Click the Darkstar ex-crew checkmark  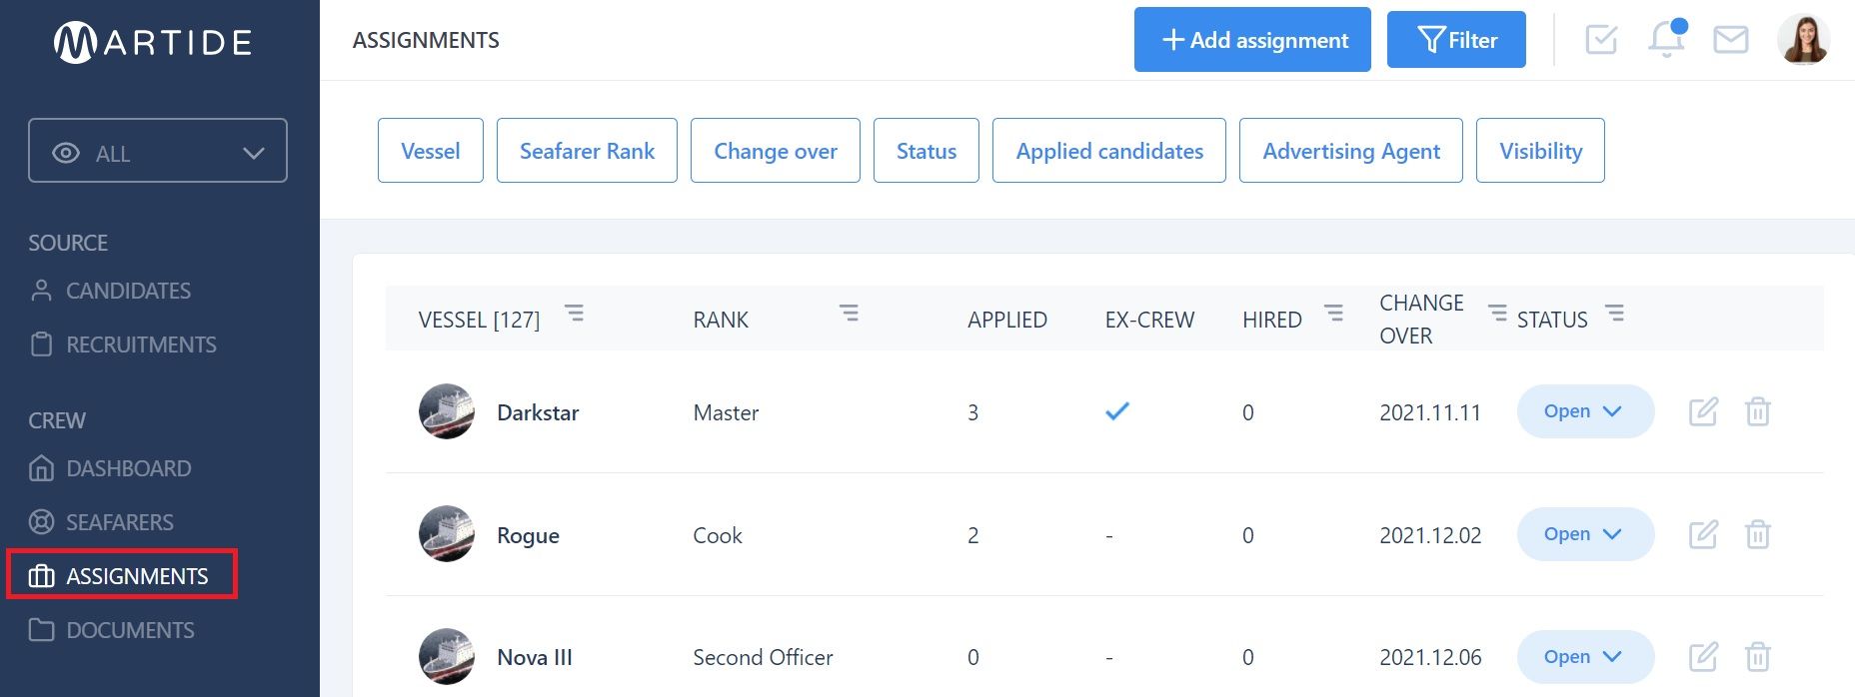1117,410
